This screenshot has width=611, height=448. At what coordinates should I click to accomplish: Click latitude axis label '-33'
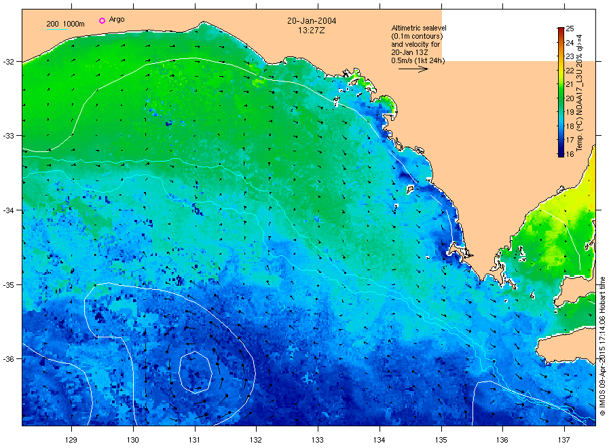[x=8, y=136]
